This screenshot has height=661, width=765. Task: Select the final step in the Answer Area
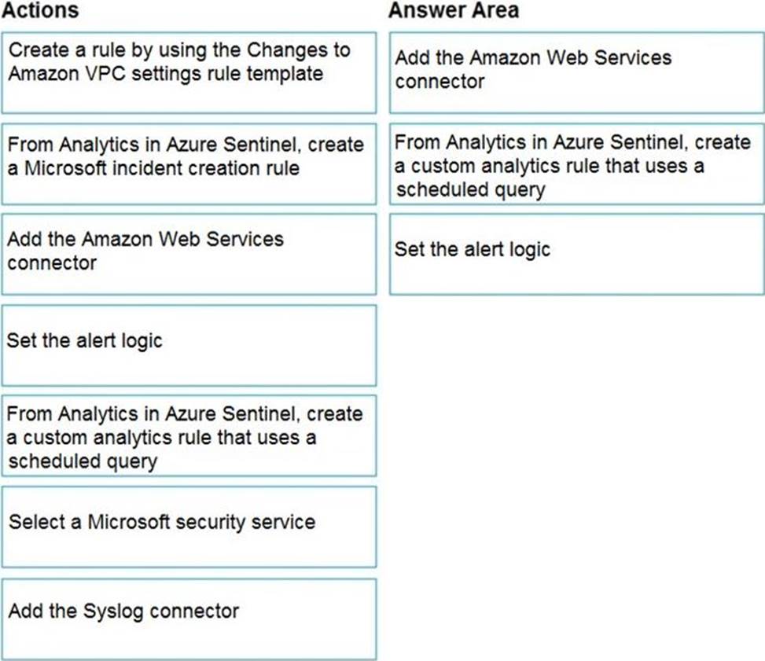pos(576,255)
